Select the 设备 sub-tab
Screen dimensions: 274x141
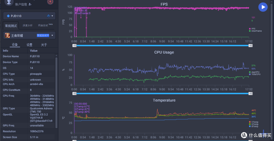pyautogui.click(x=15, y=45)
